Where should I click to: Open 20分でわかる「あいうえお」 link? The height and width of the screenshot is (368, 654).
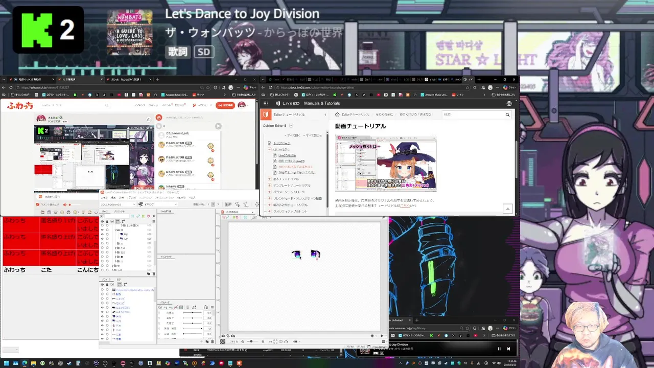[x=297, y=172]
